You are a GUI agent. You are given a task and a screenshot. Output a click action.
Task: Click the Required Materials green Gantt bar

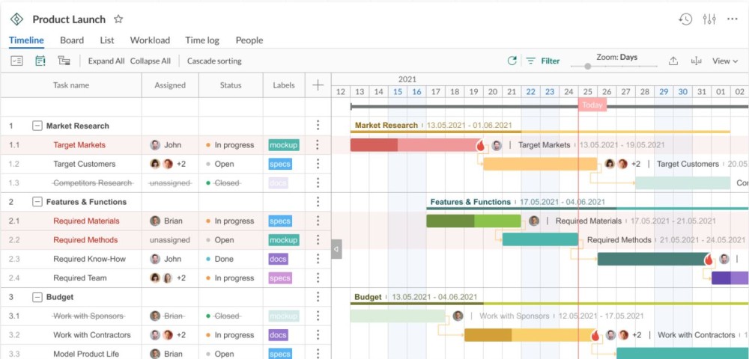click(x=473, y=221)
